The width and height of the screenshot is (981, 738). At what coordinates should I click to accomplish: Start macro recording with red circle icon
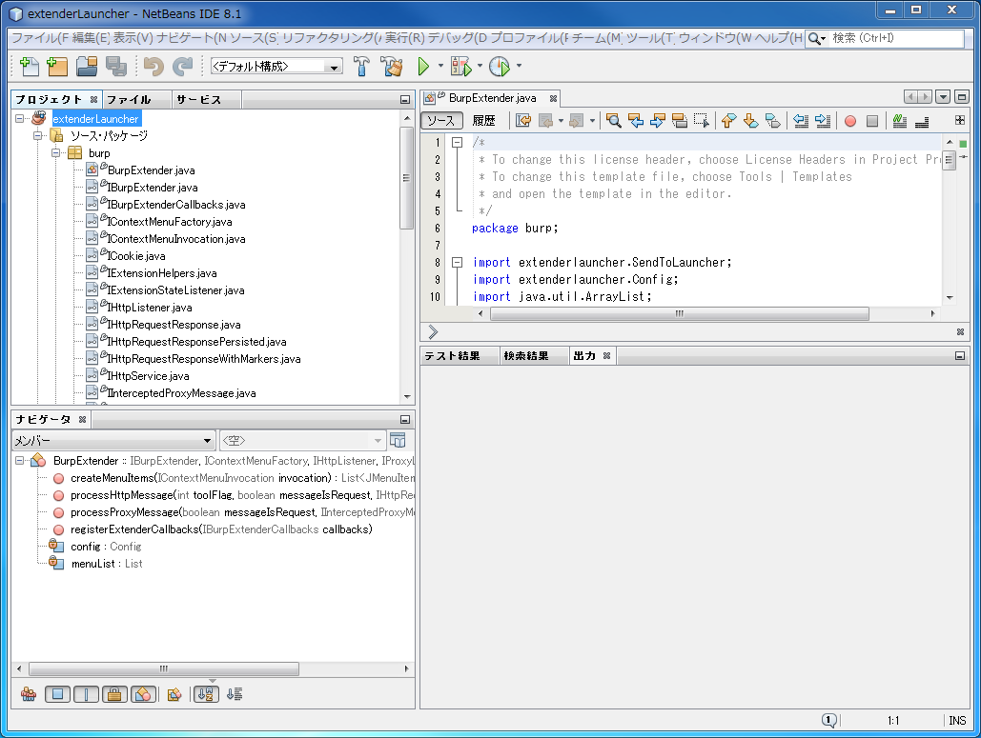[849, 121]
